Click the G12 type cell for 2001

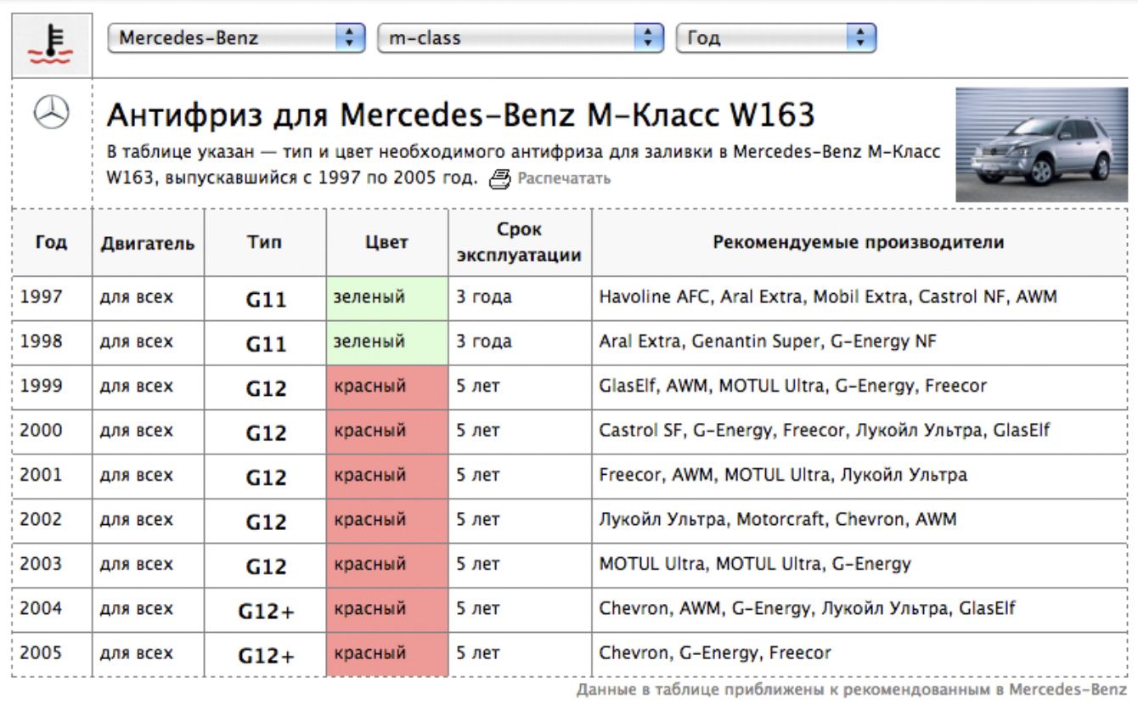(x=265, y=476)
